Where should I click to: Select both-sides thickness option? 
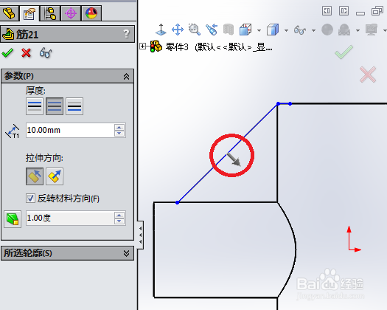click(55, 106)
